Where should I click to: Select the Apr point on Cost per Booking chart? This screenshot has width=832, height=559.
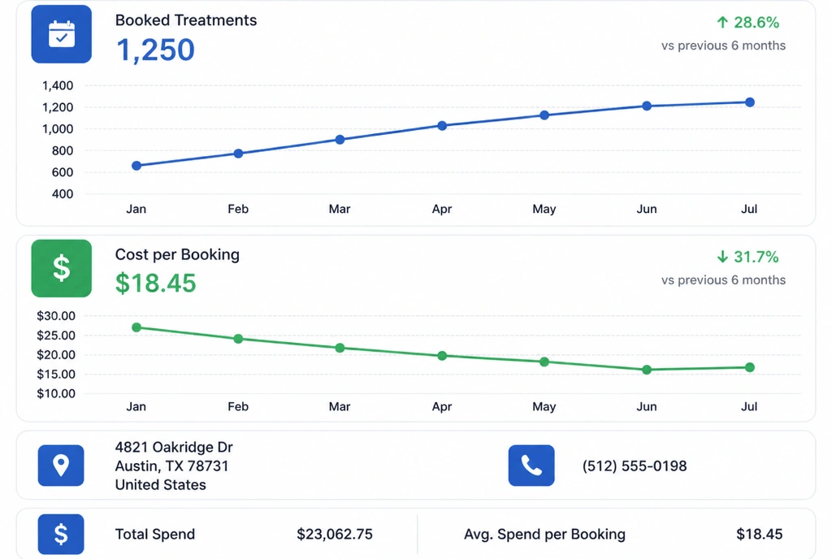point(442,356)
